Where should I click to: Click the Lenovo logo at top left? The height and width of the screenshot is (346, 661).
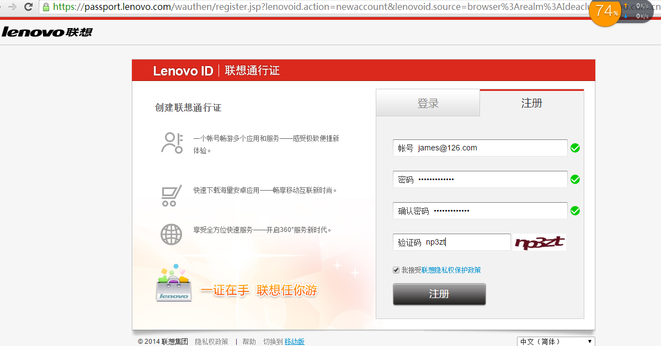point(47,32)
